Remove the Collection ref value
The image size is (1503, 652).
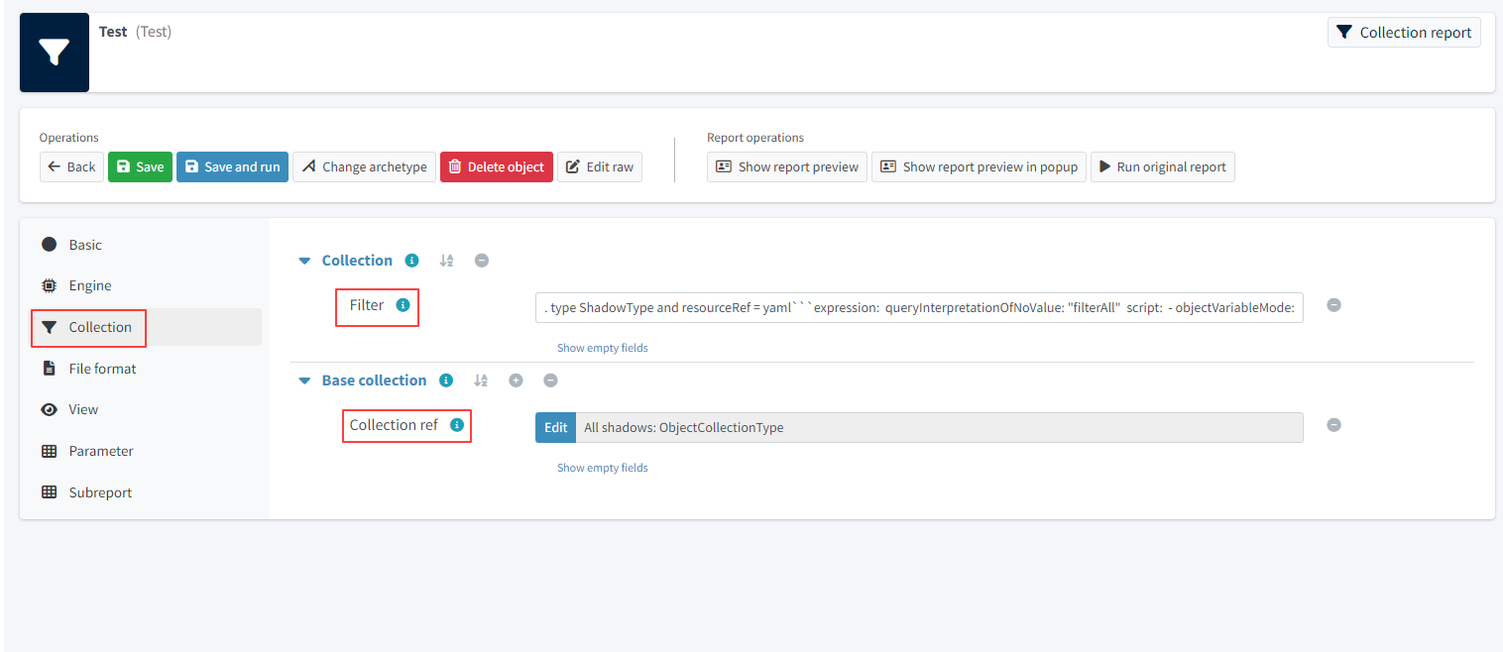[1333, 425]
